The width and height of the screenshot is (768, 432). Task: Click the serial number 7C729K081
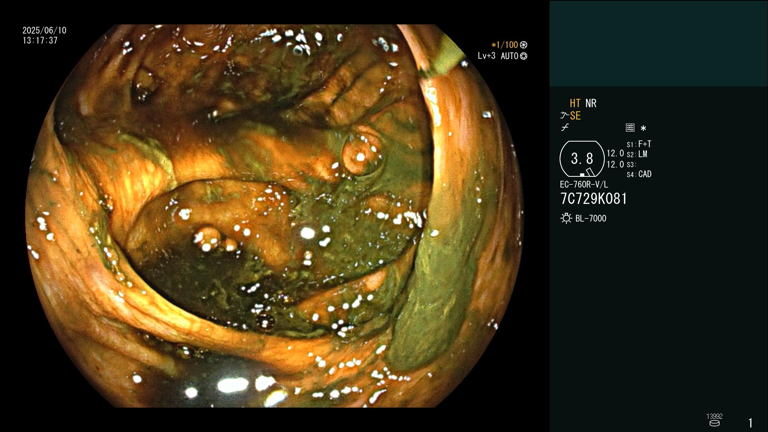tap(594, 199)
